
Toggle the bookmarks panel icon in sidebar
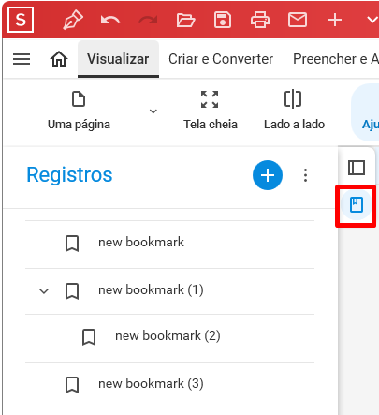point(357,205)
